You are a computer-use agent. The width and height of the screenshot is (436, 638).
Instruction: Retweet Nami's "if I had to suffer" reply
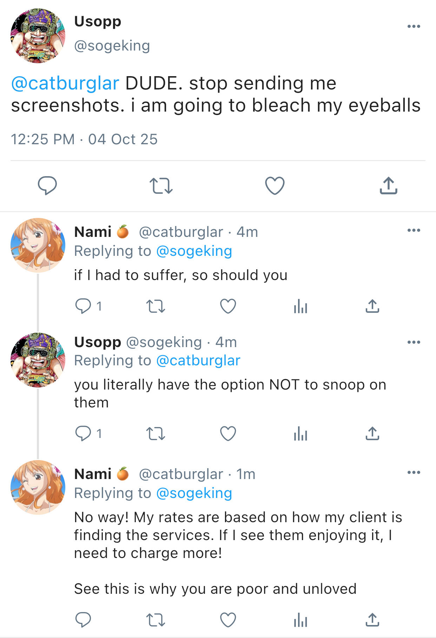[x=156, y=306]
